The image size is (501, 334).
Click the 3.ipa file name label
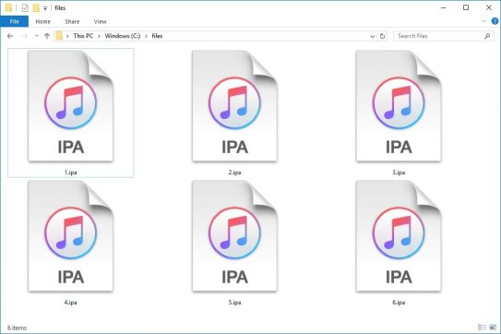399,173
